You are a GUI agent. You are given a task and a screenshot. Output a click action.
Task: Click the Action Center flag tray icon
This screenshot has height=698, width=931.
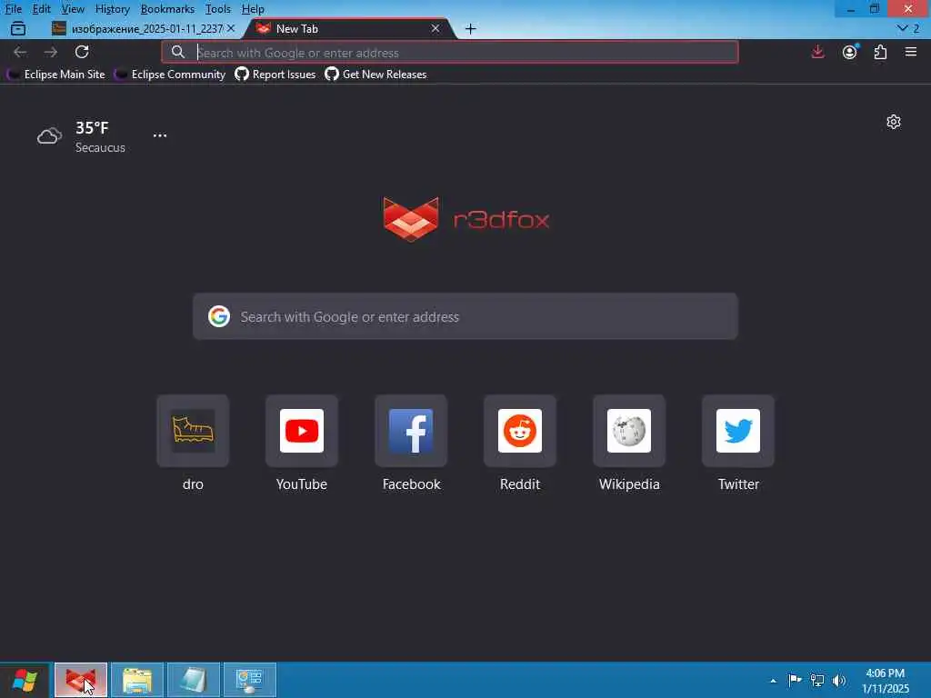[795, 680]
